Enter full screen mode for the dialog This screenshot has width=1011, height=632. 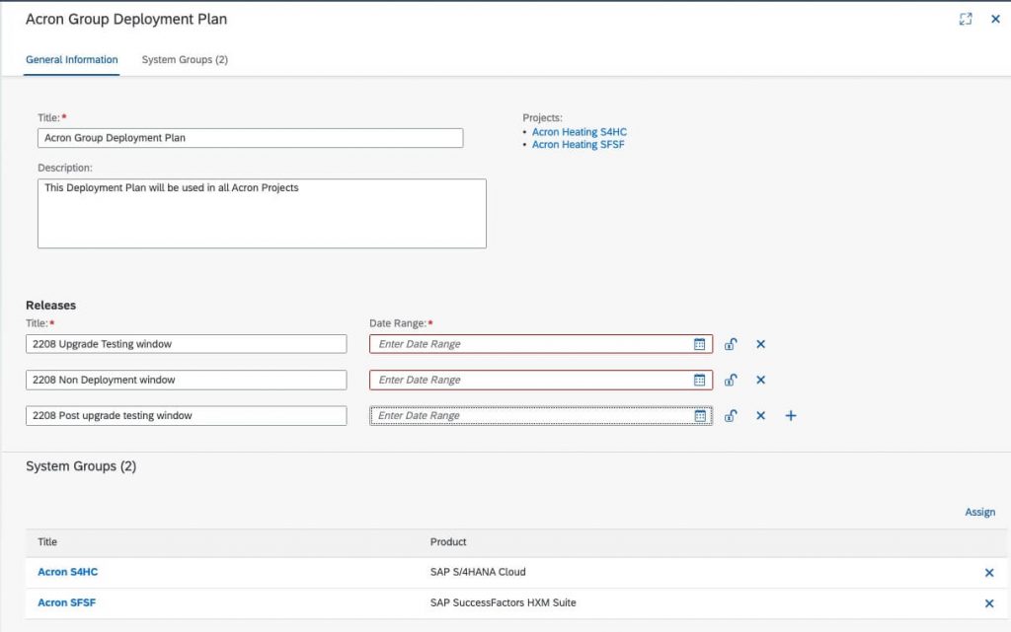click(966, 20)
